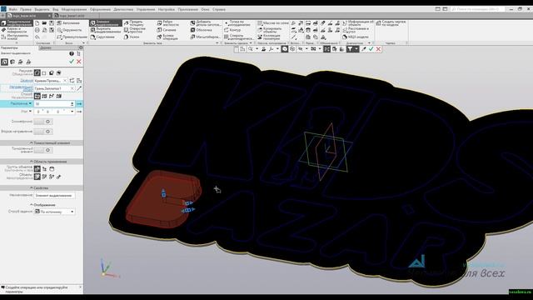This screenshot has height=300, width=533.
Task: Select the Fillet (Скругление) tool
Action: coord(103,37)
